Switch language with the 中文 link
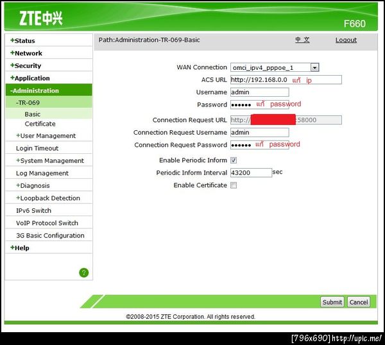Viewport: 385px width, 345px height. 302,40
